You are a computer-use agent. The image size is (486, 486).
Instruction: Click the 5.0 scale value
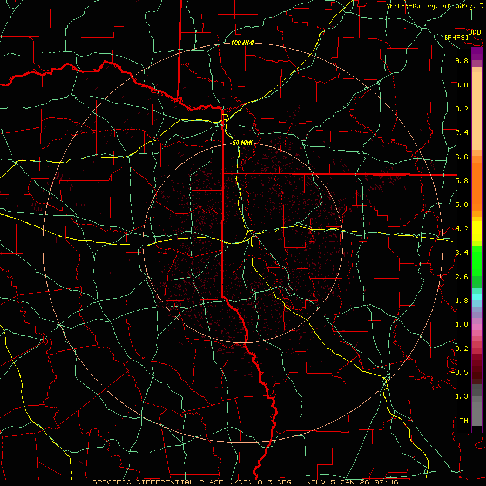[x=462, y=205]
